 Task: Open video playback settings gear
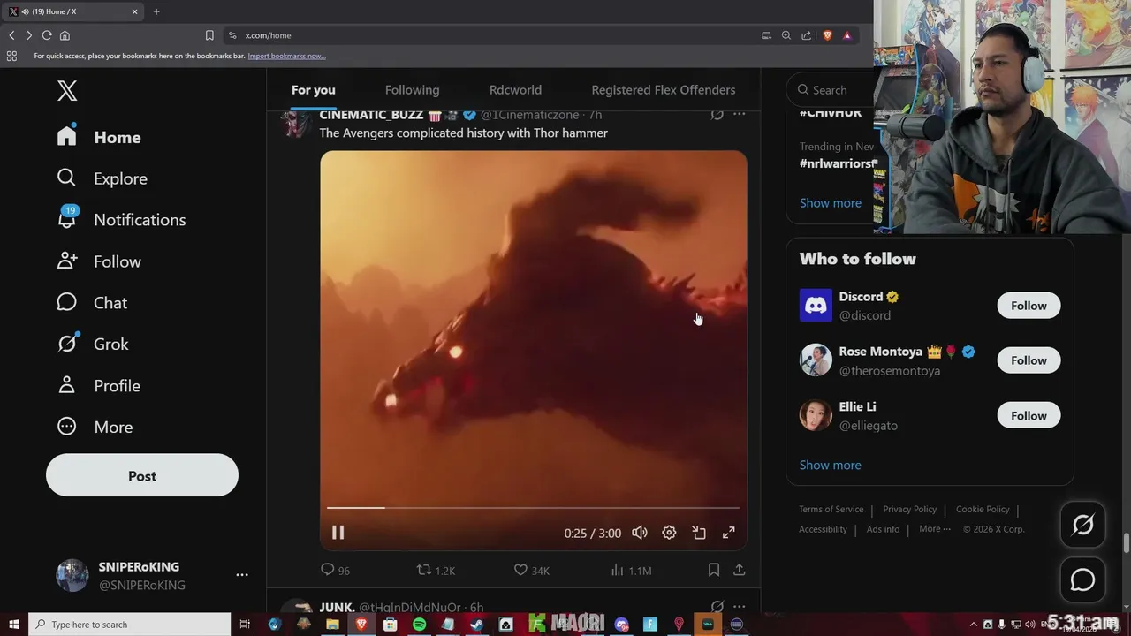coord(669,533)
